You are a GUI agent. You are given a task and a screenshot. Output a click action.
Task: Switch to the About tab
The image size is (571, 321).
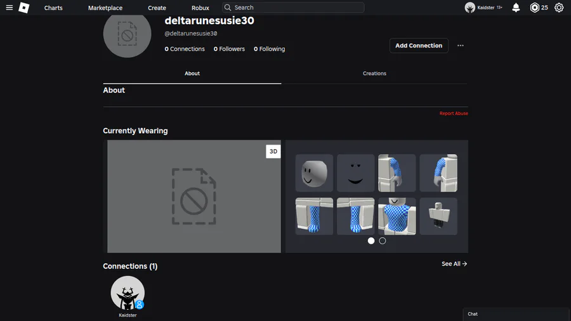click(x=192, y=74)
